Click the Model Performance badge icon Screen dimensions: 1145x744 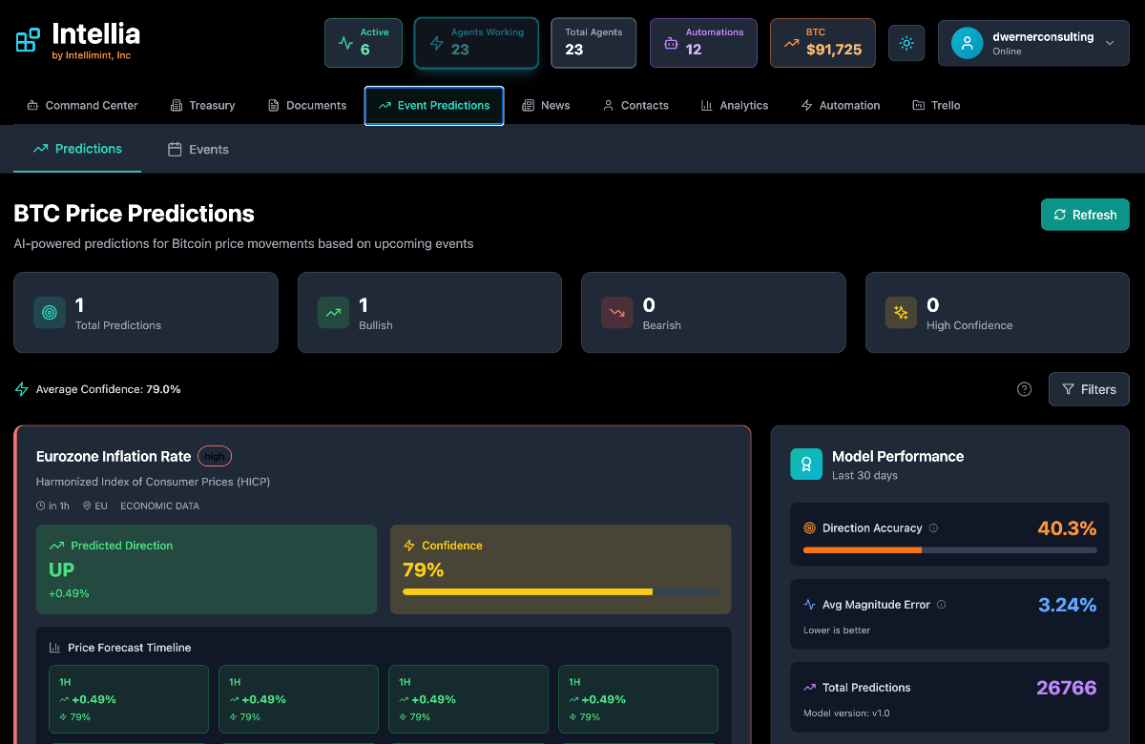[x=805, y=465]
